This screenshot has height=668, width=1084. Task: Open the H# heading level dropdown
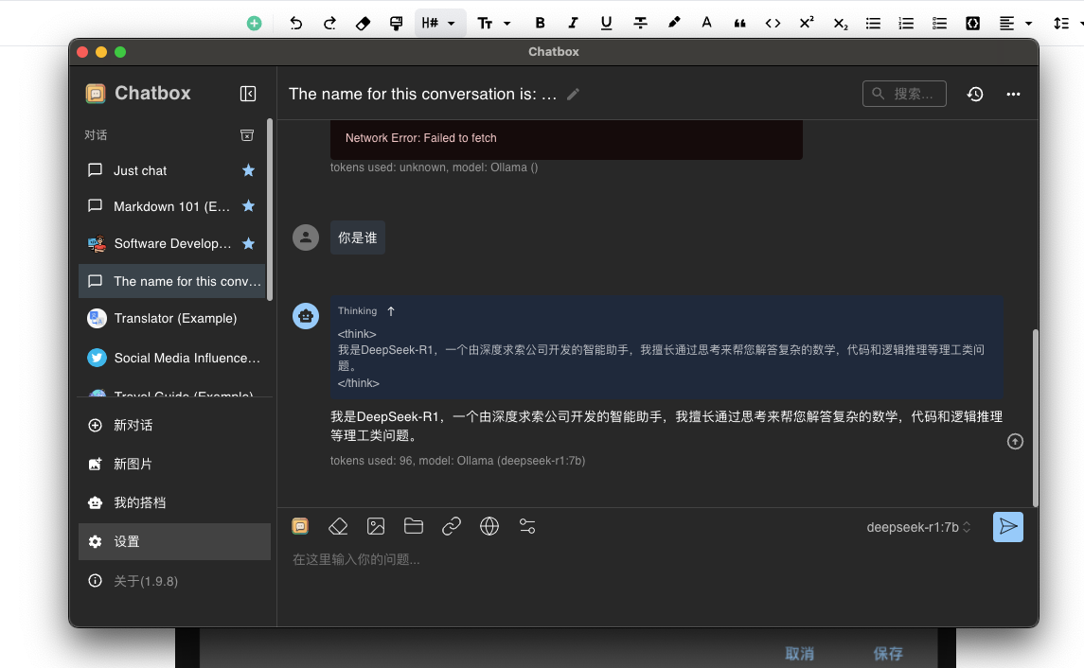[439, 24]
